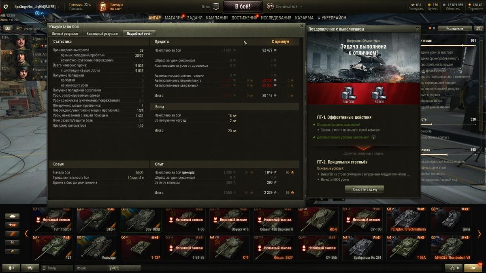Image resolution: width=486 pixels, height=273 pixels.
Task: Open the ИССЛЕДОВАНИЯ menu
Action: tap(276, 18)
